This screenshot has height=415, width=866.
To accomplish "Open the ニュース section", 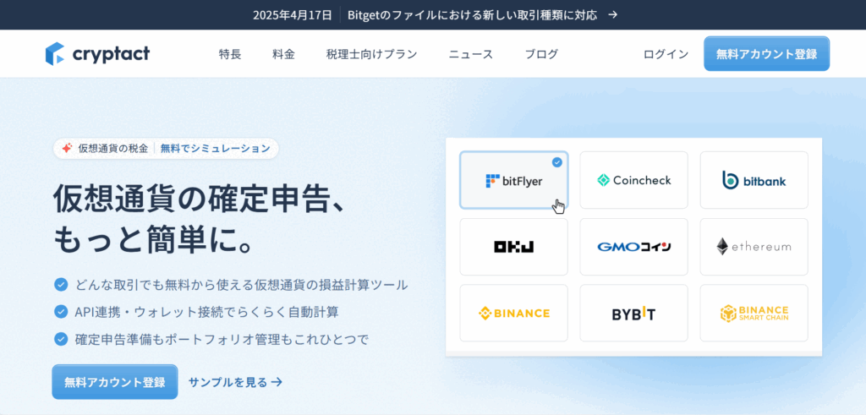I will click(x=470, y=54).
